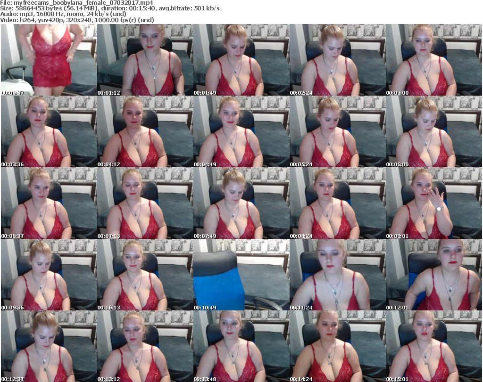Click the 'Audio: mp3, 16000 Hz' line
The height and width of the screenshot is (382, 483).
(x=63, y=14)
